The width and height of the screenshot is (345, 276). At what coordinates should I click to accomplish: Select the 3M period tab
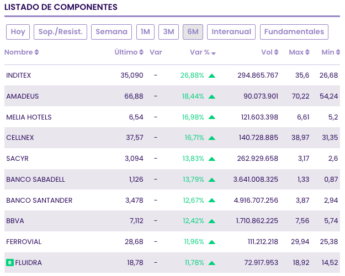168,32
